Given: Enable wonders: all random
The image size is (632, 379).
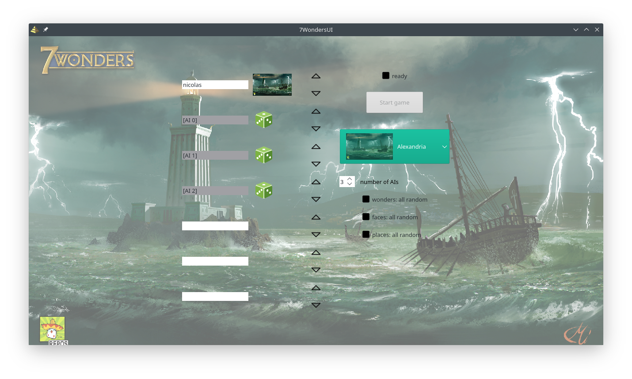Looking at the screenshot, I should [366, 199].
